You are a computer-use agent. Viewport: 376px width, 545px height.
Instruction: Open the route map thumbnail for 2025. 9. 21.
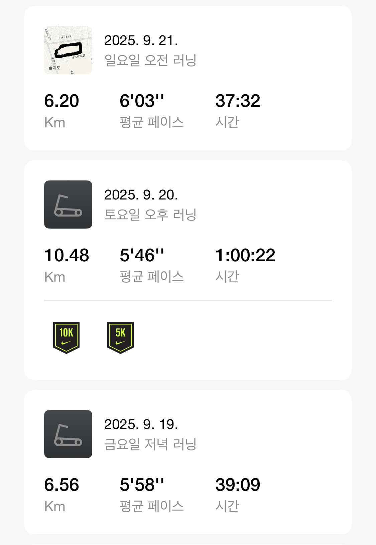[68, 50]
